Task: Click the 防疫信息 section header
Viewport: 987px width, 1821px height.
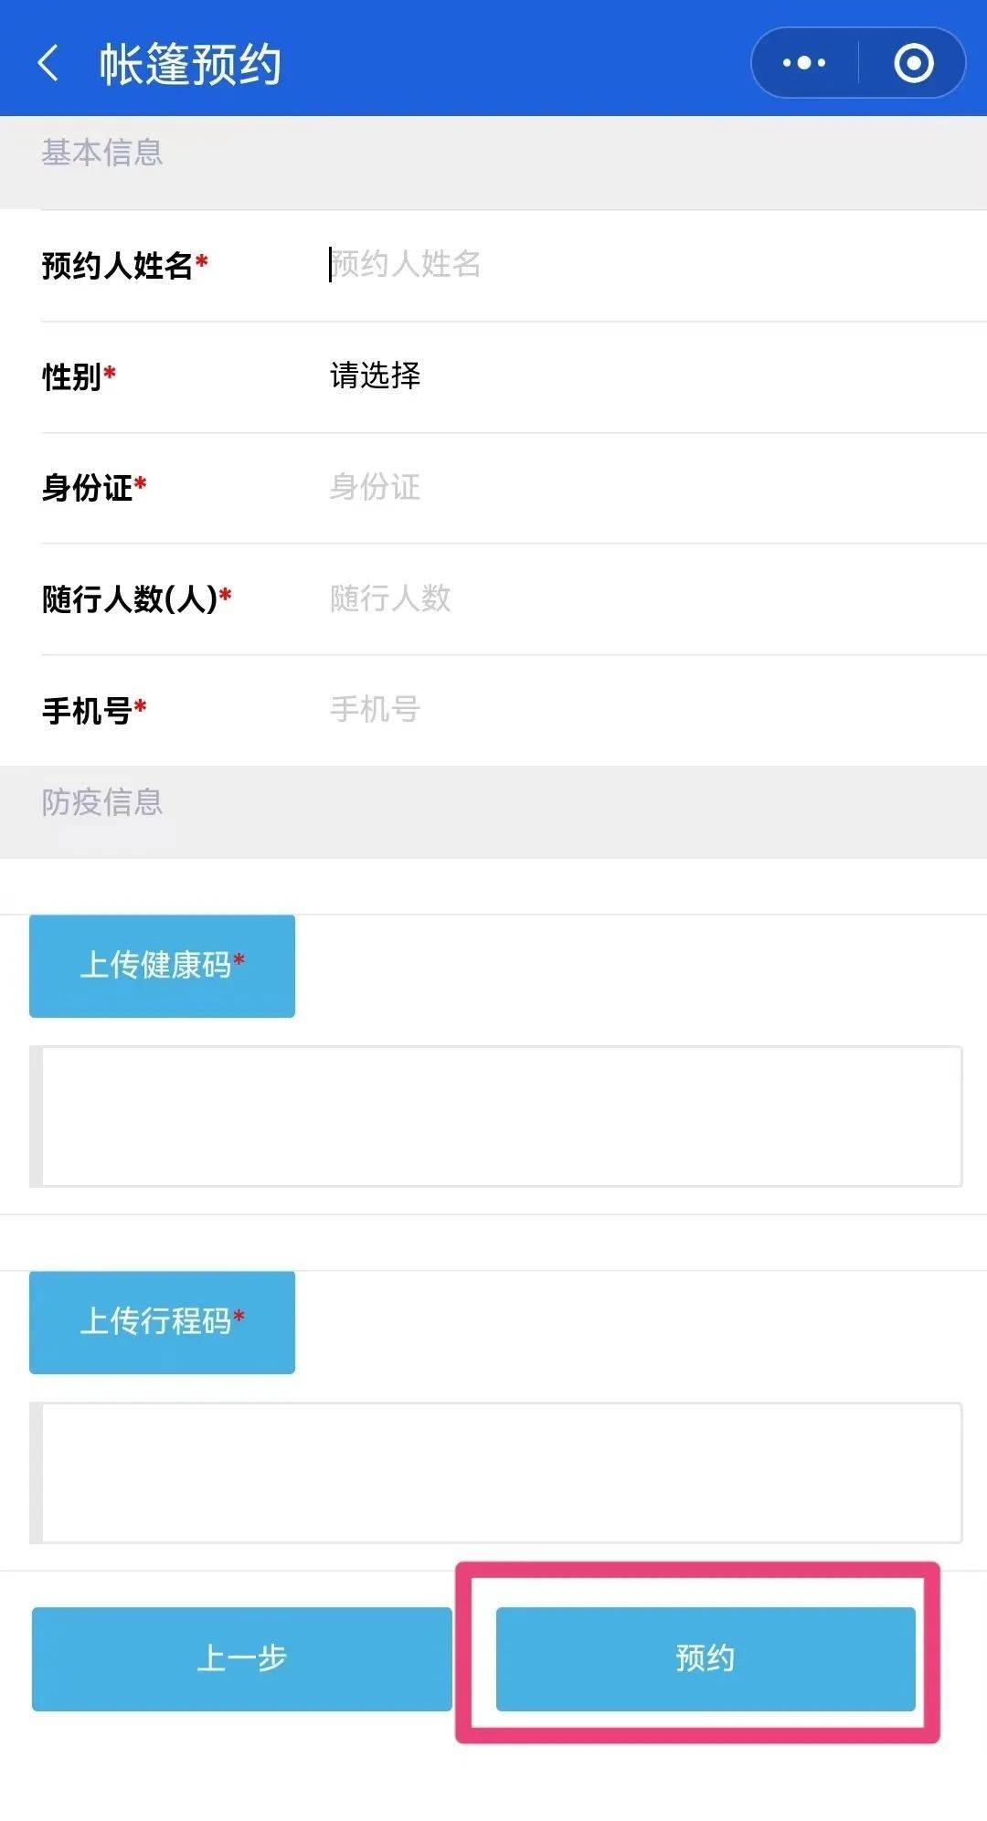Action: (102, 802)
